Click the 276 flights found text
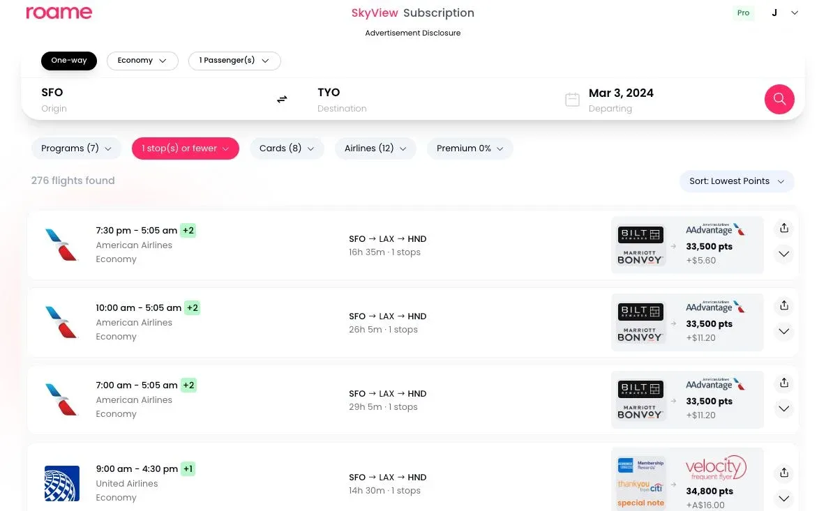Screen dimensions: 826x511 73,181
